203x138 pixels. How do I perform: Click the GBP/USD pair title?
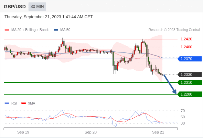point(15,7)
